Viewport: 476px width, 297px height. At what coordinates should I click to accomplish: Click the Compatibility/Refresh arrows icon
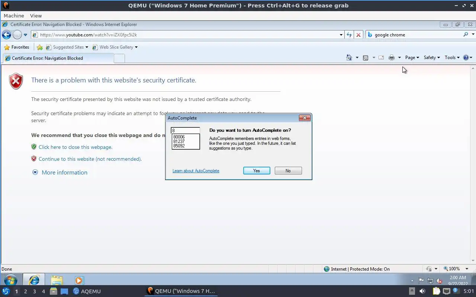click(x=349, y=35)
